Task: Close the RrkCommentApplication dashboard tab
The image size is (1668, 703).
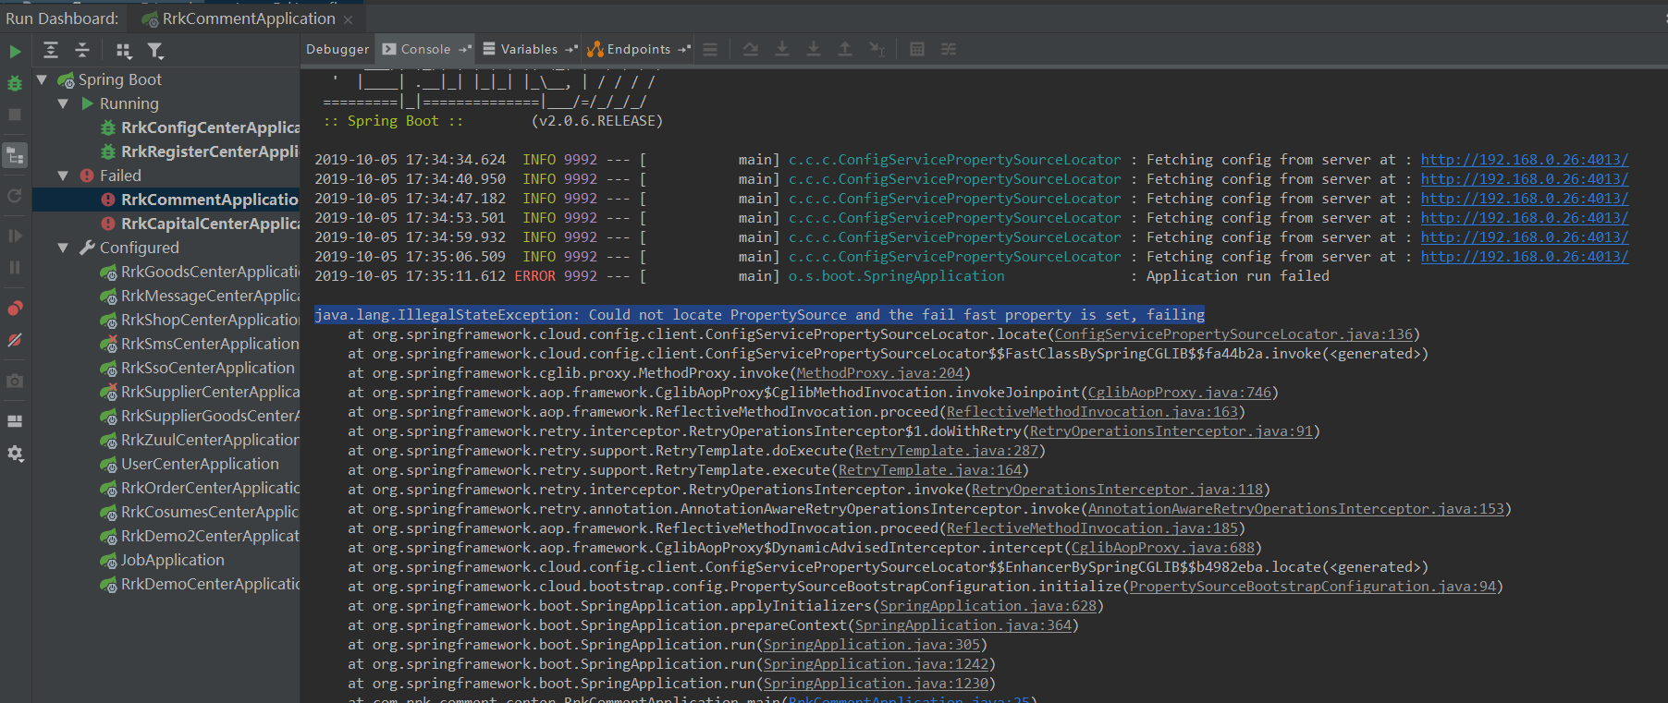Action: click(x=349, y=19)
